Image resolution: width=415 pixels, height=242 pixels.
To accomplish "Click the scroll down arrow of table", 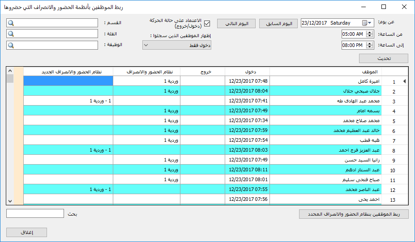I will 10,201.
